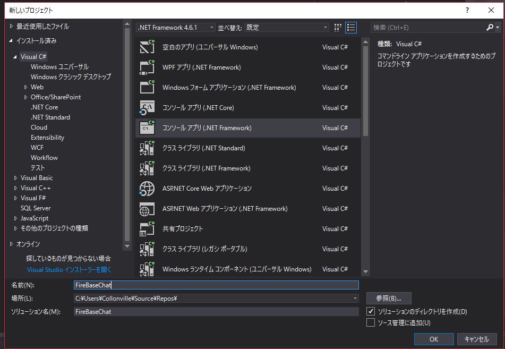Expand the Web tree node
505x349 pixels.
click(x=26, y=87)
